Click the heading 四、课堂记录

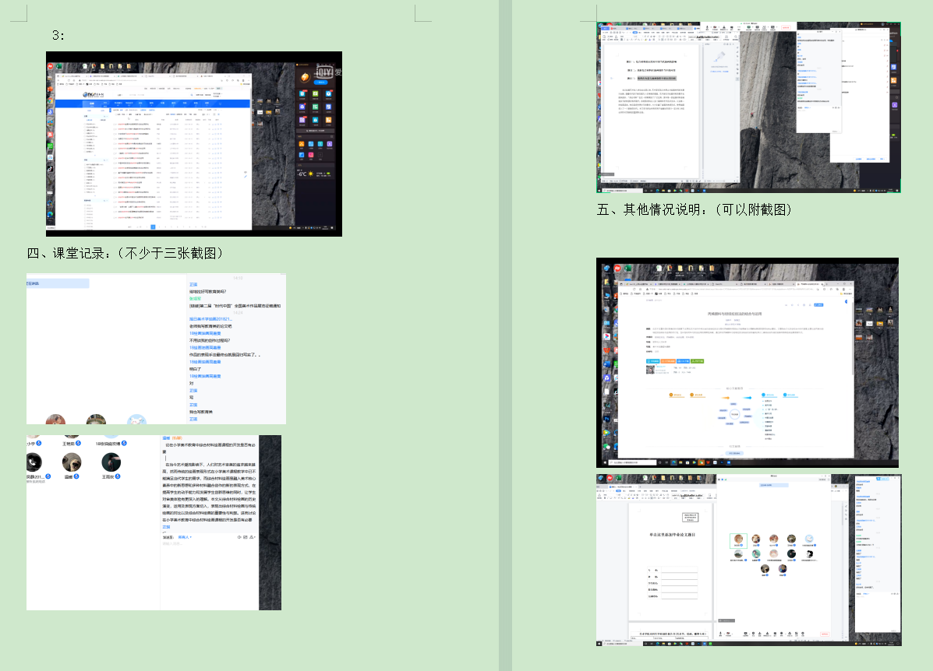126,253
